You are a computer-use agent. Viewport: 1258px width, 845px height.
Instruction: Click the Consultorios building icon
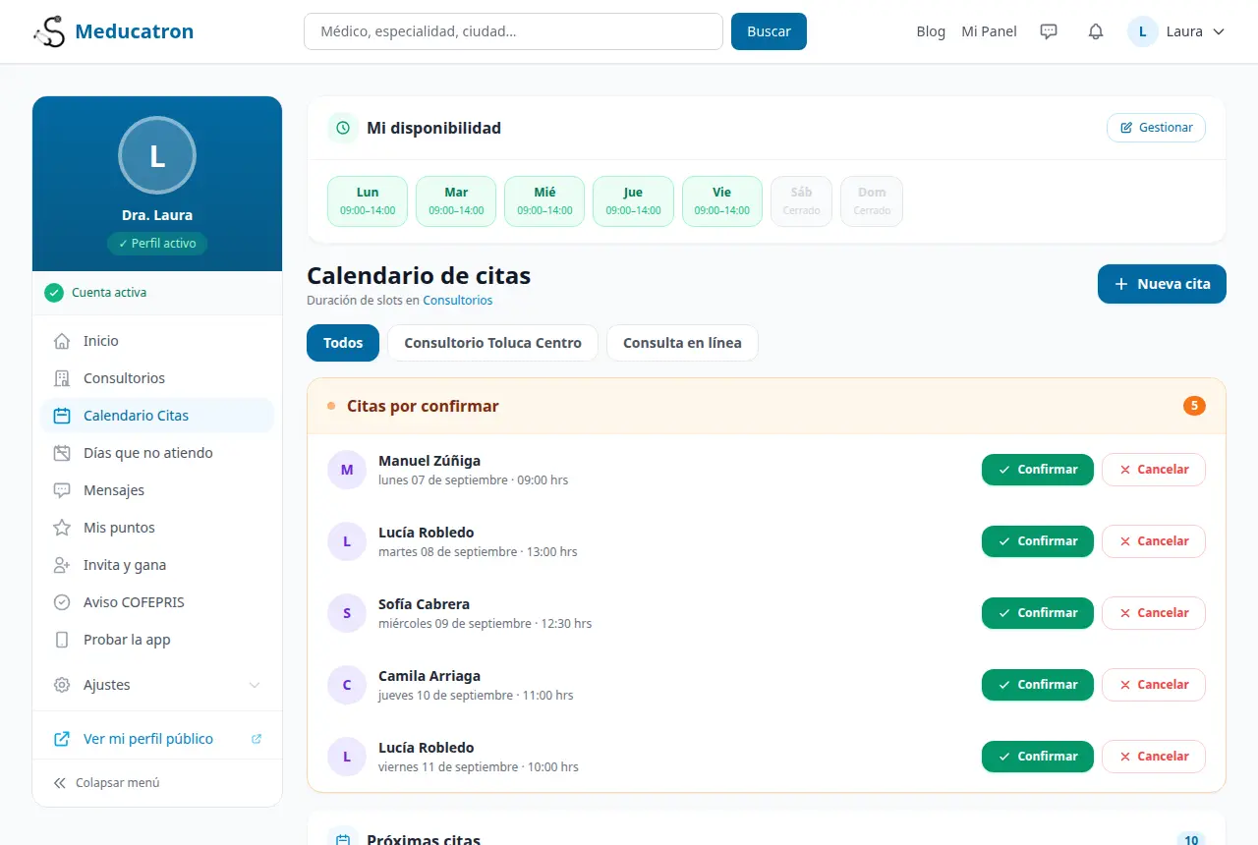coord(62,378)
